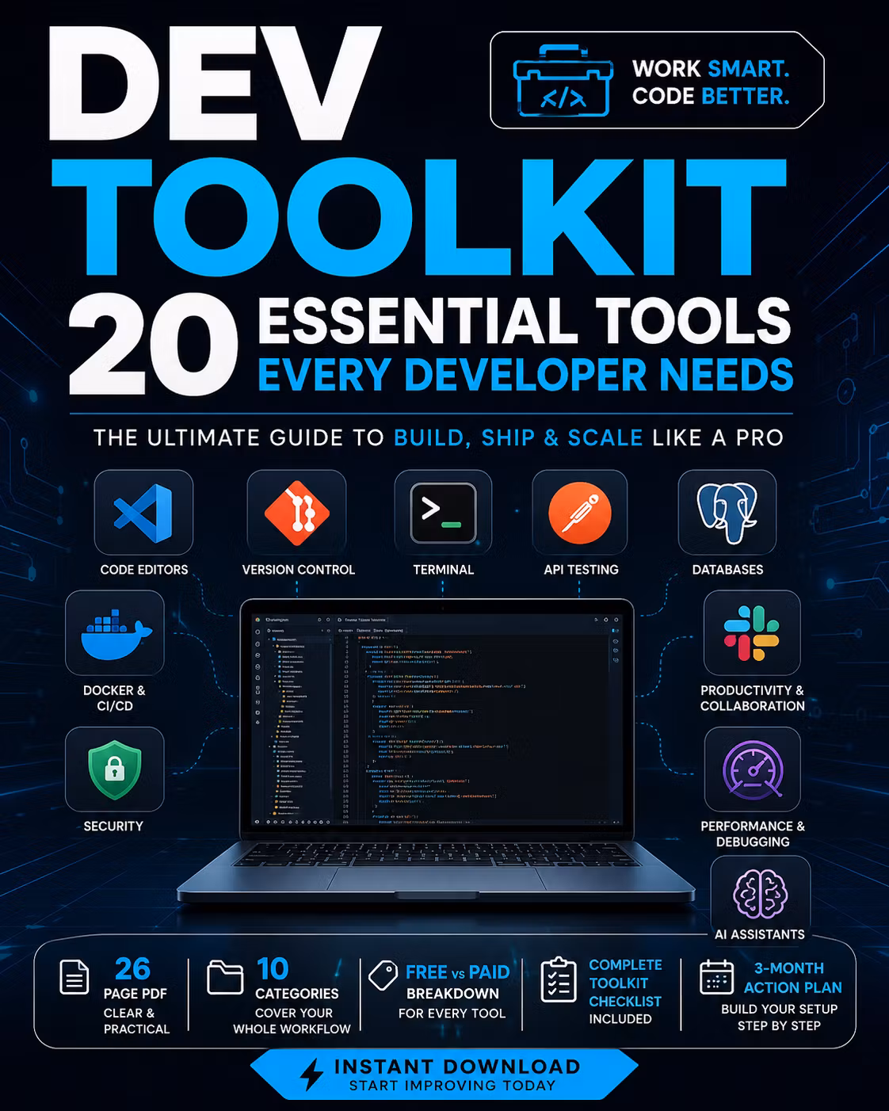Viewport: 889px width, 1111px height.
Task: Click the toolbox code icon in top badge
Action: [x=563, y=81]
